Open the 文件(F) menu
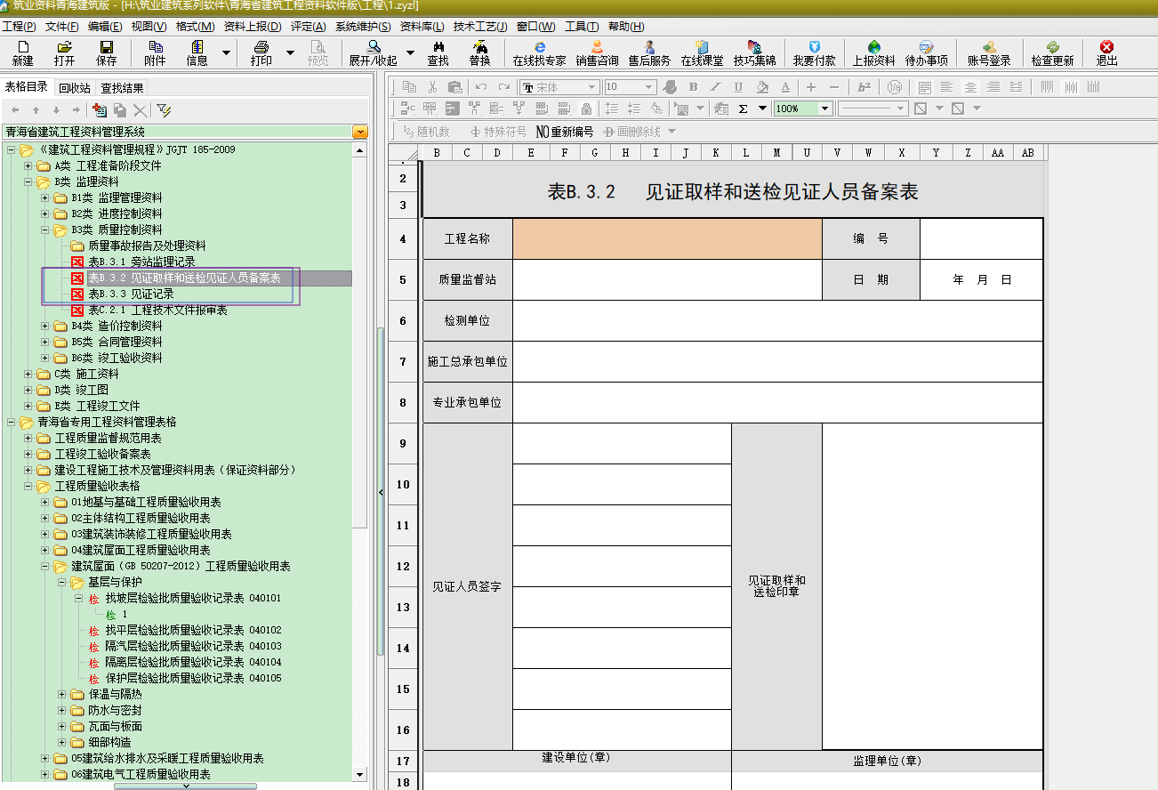This screenshot has height=790, width=1158. [61, 27]
